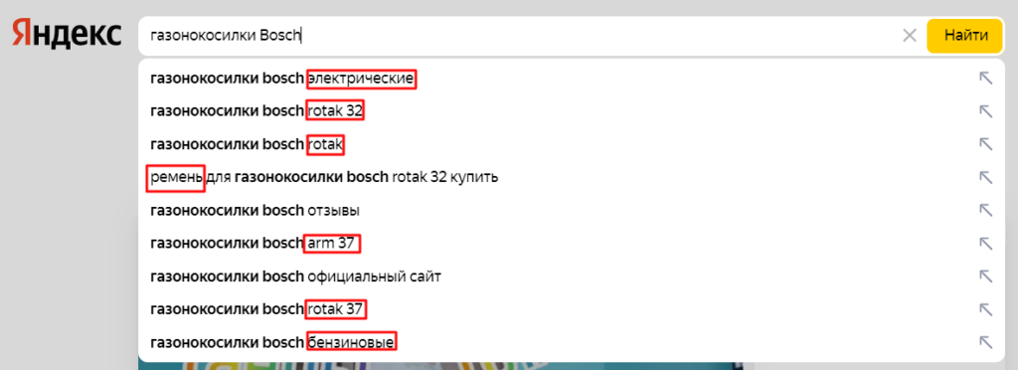Insert rotak 32 suggestion using its arrow icon
1018x370 pixels.
coord(985,111)
